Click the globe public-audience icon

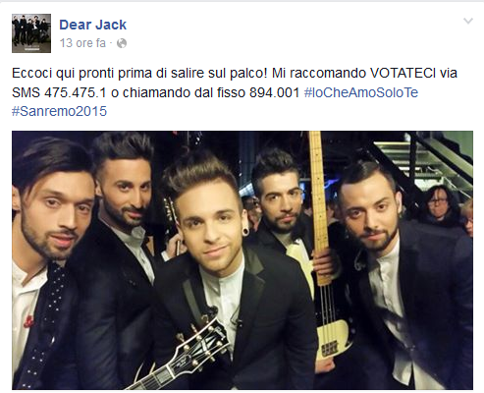click(122, 43)
